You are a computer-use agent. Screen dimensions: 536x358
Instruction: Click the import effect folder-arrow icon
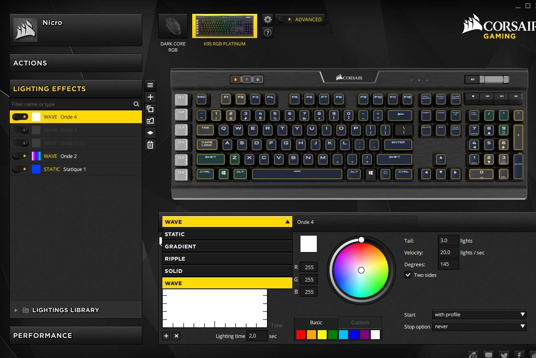pos(150,121)
